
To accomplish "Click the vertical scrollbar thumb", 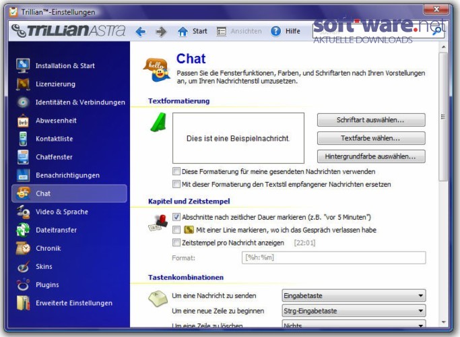I will (x=443, y=117).
